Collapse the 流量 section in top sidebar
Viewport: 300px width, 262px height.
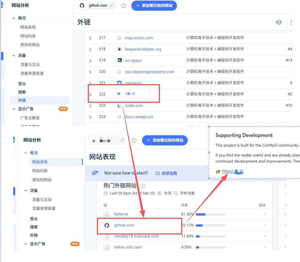14,56
